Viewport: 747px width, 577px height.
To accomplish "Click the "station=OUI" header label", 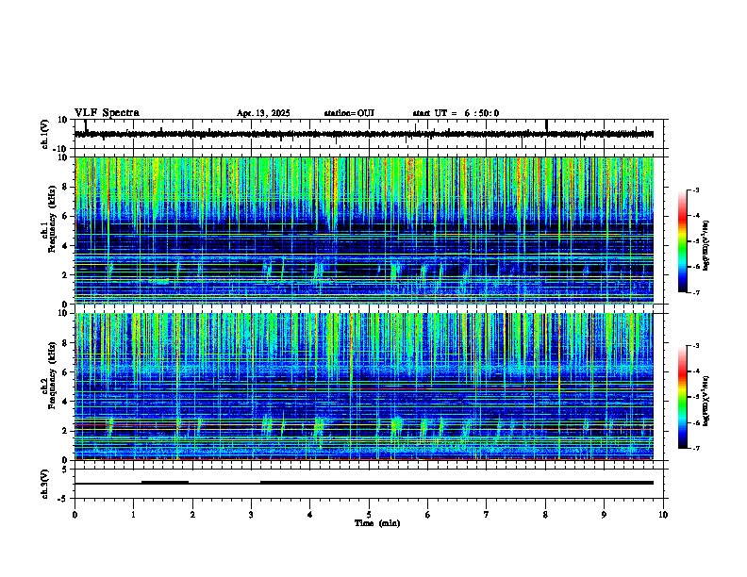I will point(349,113).
